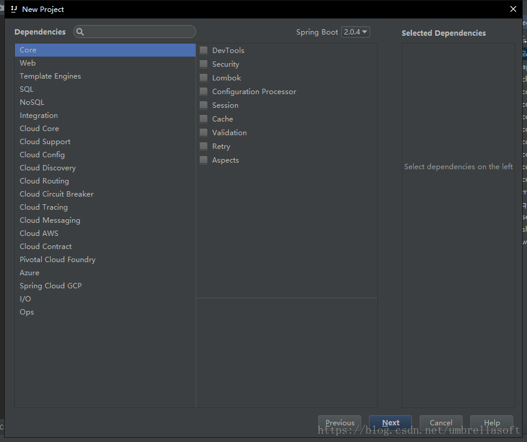Check the Security dependency

click(x=204, y=64)
